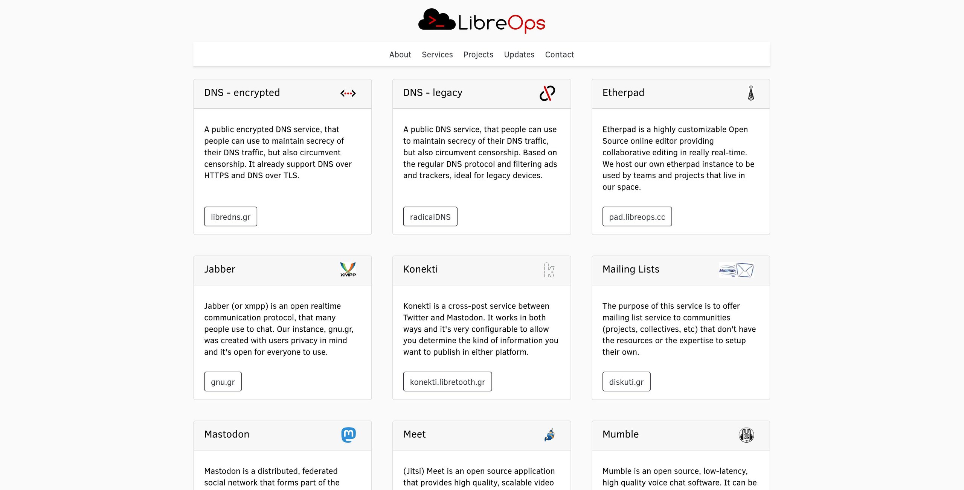Click the Etherpad tower icon
Screen dimensions: 964x490
point(750,93)
